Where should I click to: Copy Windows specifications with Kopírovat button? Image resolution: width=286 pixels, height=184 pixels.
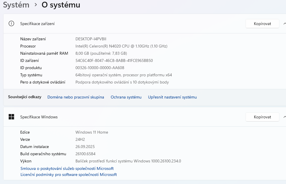pos(262,117)
